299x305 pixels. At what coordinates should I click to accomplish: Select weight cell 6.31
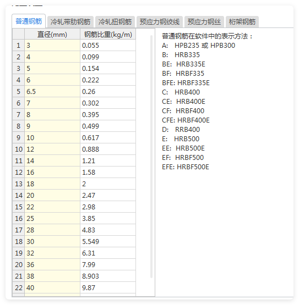(108, 253)
